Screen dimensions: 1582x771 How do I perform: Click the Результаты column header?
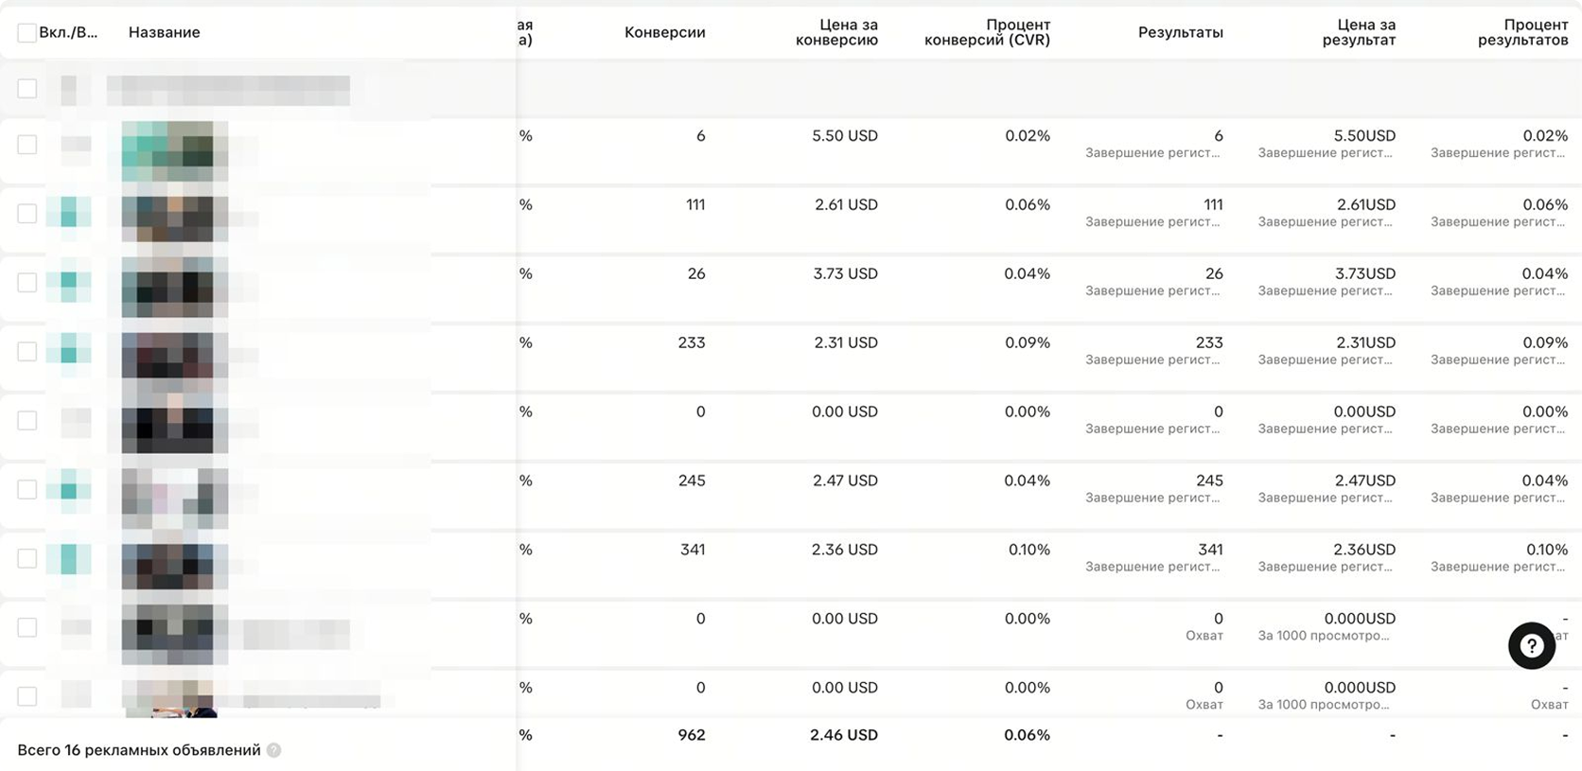point(1180,33)
